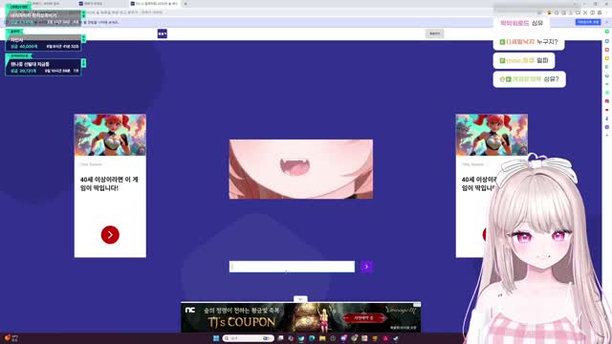Open the Microsoft Edge taskbar icon
This screenshot has width=612, height=344.
312,338
